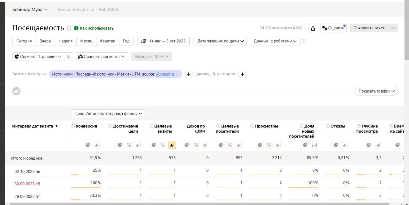Toggle the percent view for Просмотры column
This screenshot has width=409, height=205.
(x=269, y=145)
